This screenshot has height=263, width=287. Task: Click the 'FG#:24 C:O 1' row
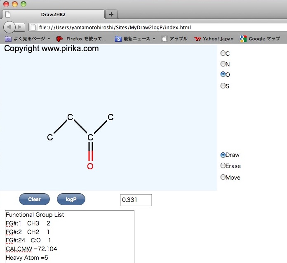(x=28, y=240)
